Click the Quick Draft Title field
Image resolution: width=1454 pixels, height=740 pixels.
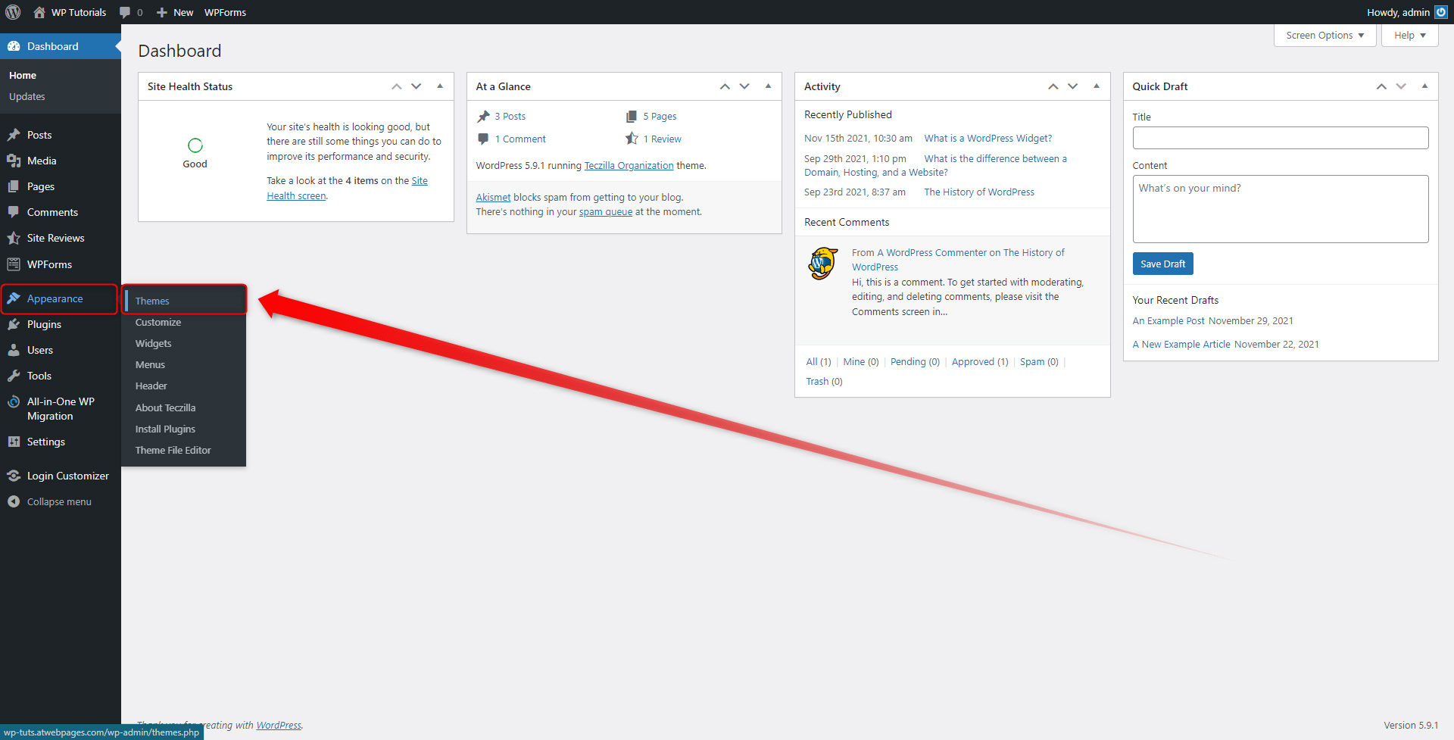point(1281,138)
